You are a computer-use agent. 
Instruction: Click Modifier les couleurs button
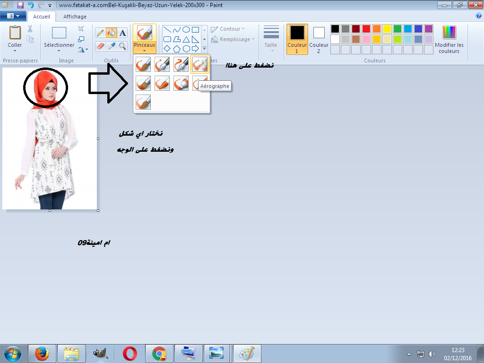pos(449,40)
